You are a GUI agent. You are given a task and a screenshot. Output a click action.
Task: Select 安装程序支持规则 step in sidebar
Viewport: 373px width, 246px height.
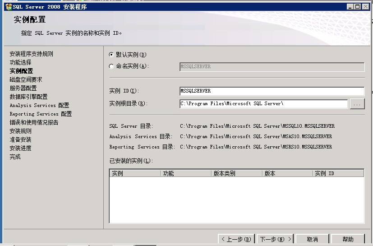click(x=32, y=54)
